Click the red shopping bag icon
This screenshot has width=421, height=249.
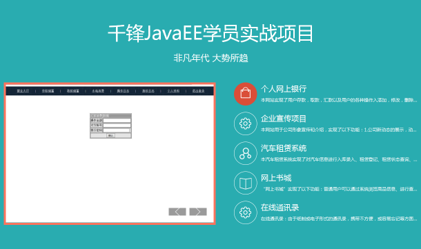click(246, 94)
